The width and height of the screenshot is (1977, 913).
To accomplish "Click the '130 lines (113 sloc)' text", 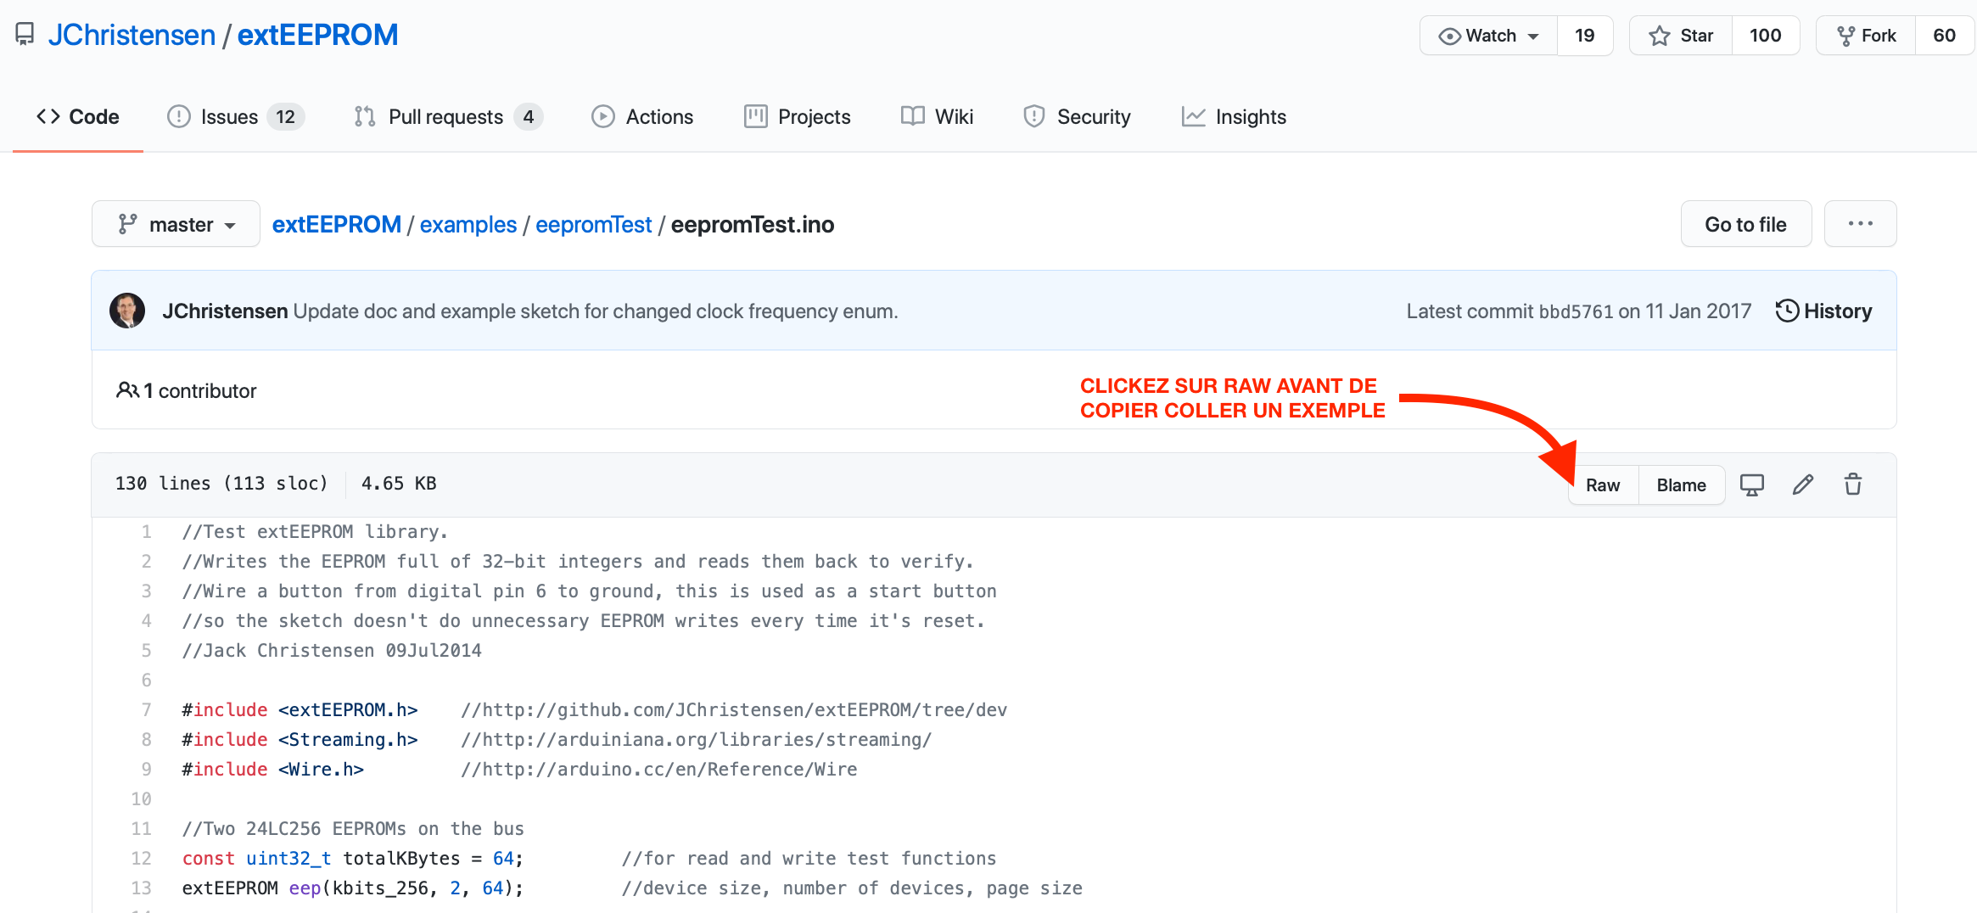I will (x=221, y=484).
